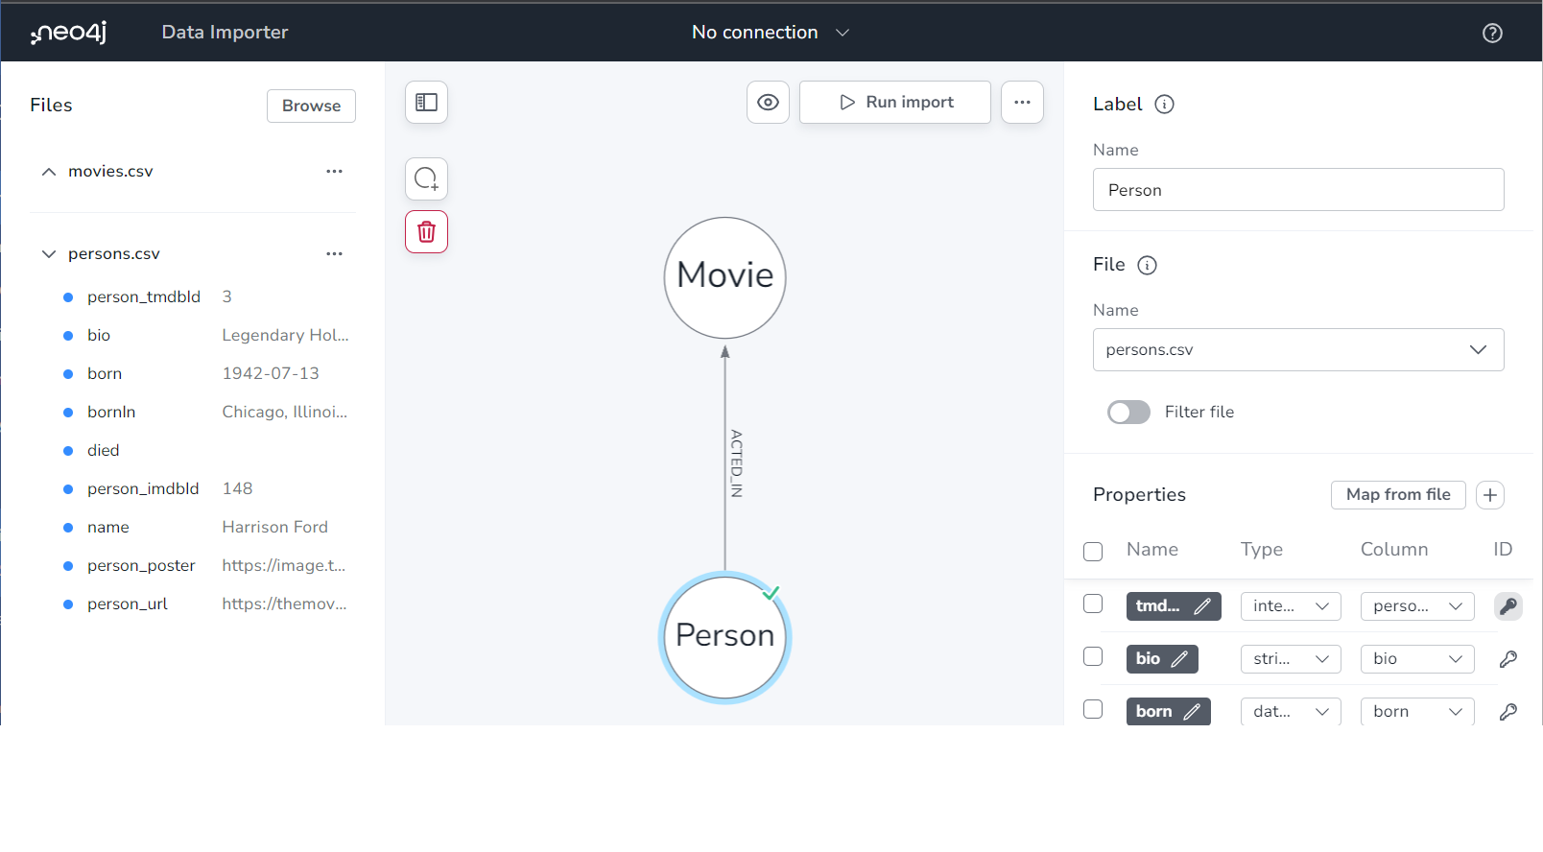
Task: Open the help question mark icon
Action: pos(1492,33)
